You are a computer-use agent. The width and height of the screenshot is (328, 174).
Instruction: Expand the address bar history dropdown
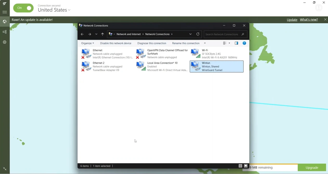click(190, 34)
